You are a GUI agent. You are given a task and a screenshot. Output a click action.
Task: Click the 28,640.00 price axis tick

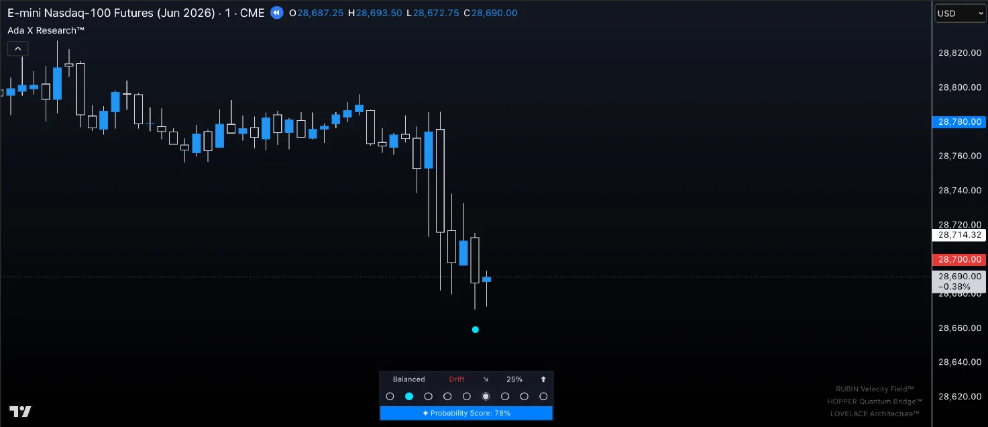(x=960, y=362)
